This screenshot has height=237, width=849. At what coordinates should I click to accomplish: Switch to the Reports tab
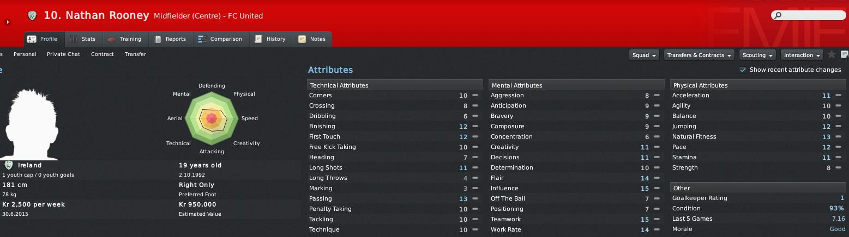170,39
